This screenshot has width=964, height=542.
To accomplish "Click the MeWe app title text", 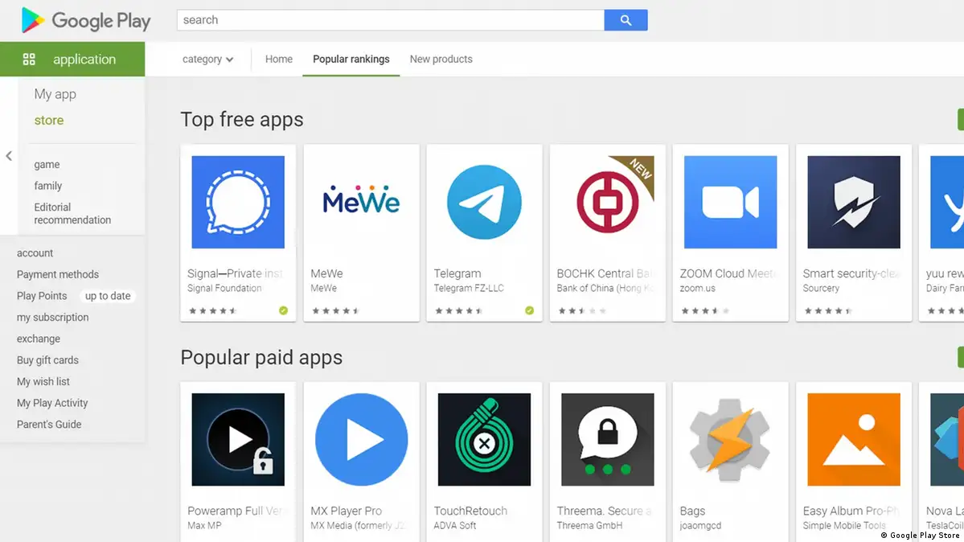I will tap(326, 273).
